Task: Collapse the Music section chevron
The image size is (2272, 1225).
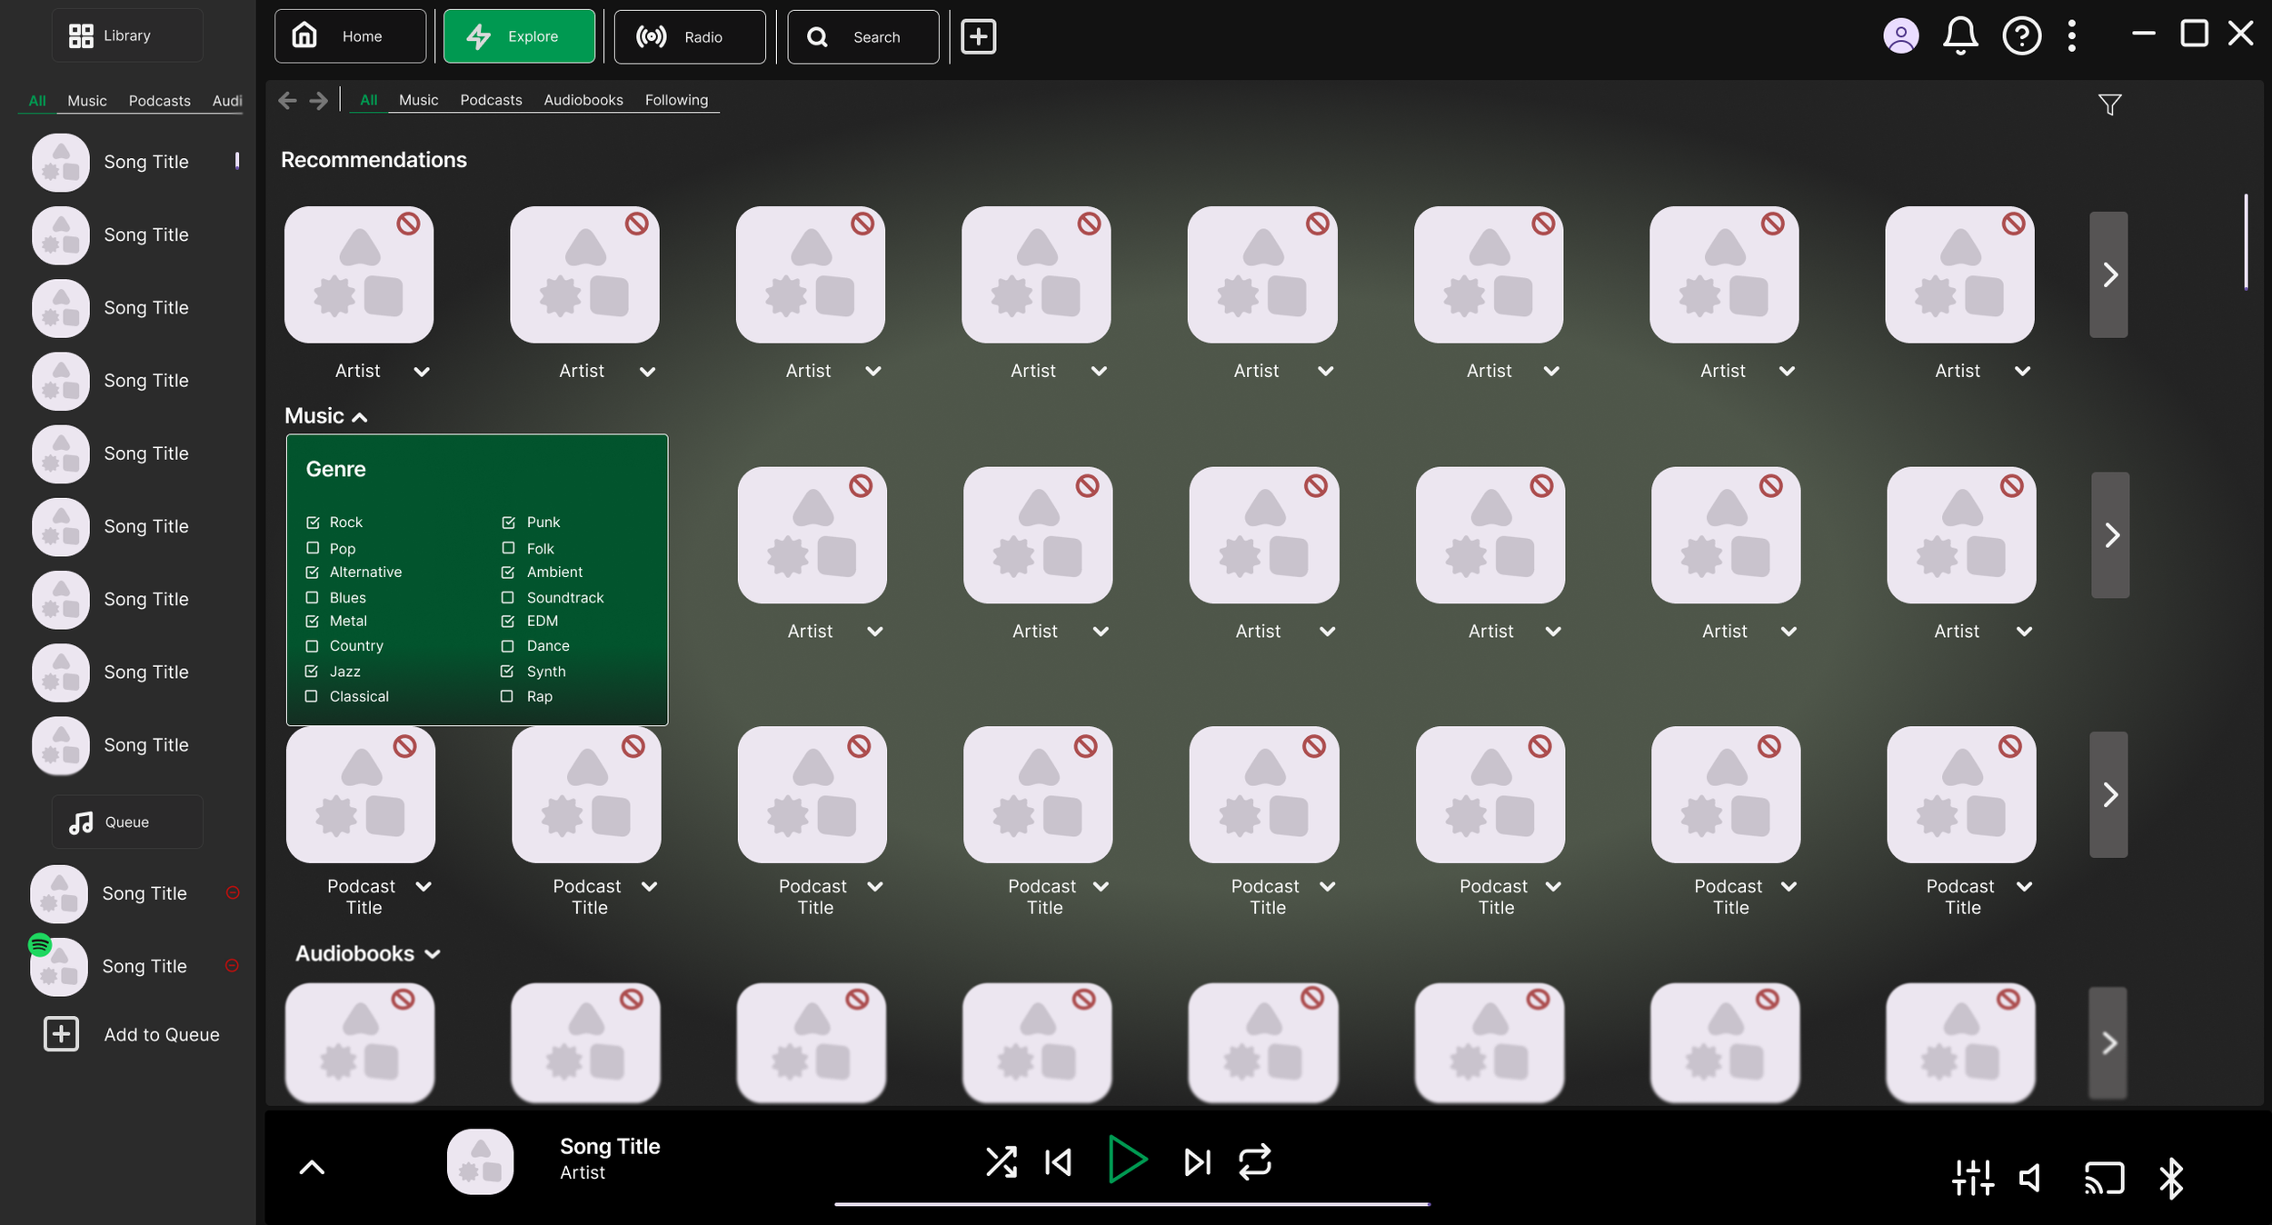Action: [360, 417]
